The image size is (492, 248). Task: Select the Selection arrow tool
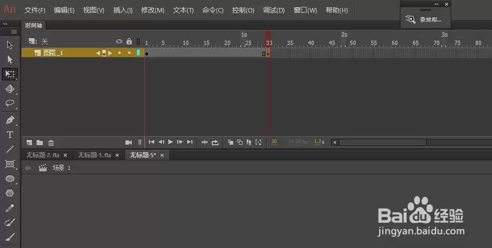pos(10,45)
